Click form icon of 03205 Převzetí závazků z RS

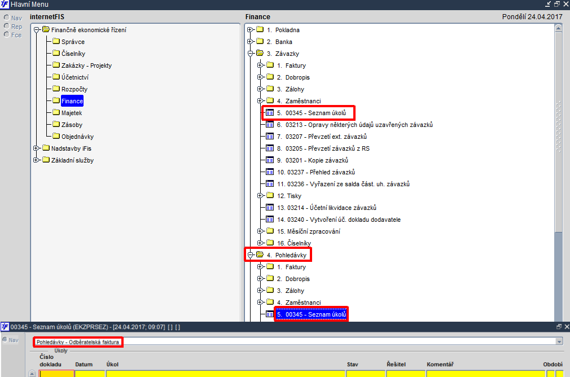pyautogui.click(x=270, y=148)
